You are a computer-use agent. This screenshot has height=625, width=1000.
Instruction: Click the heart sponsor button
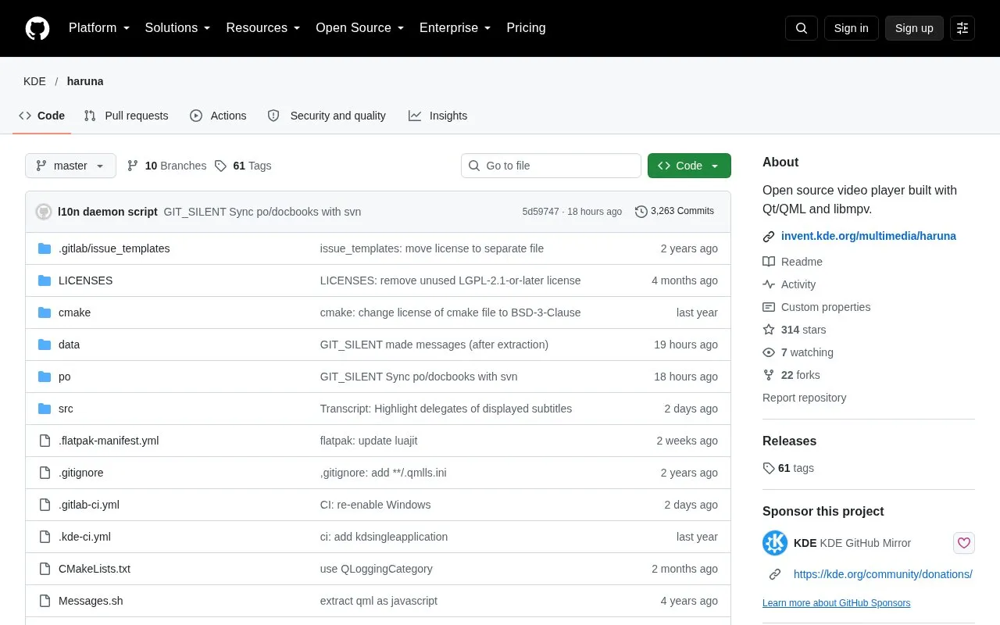(964, 543)
